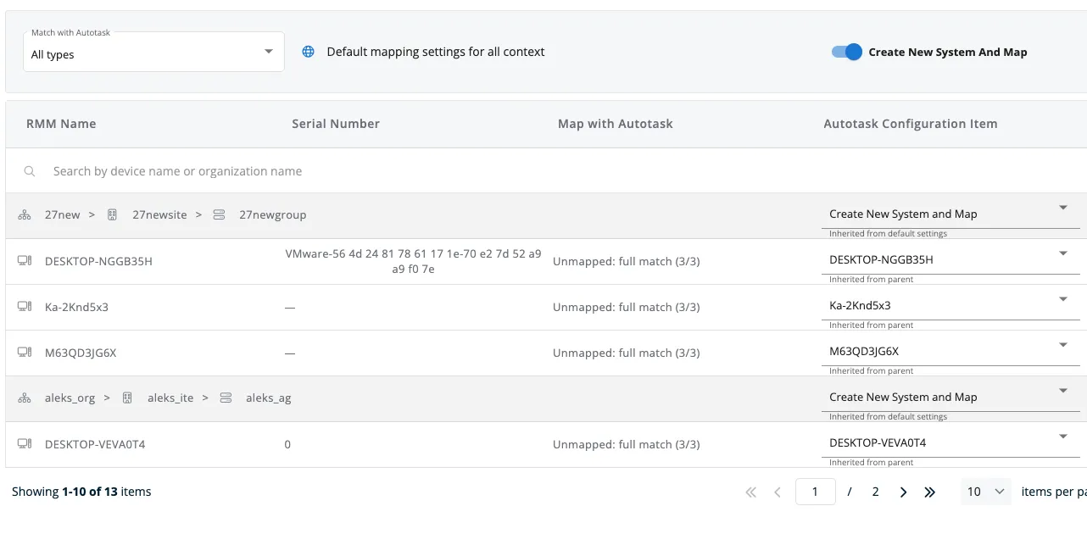Expand configuration item dropdown for Ka-2Knd5x3
The height and width of the screenshot is (545, 1087).
click(x=1062, y=299)
